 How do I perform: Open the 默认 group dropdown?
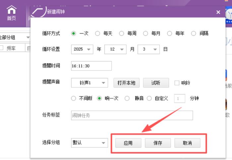[89, 143]
